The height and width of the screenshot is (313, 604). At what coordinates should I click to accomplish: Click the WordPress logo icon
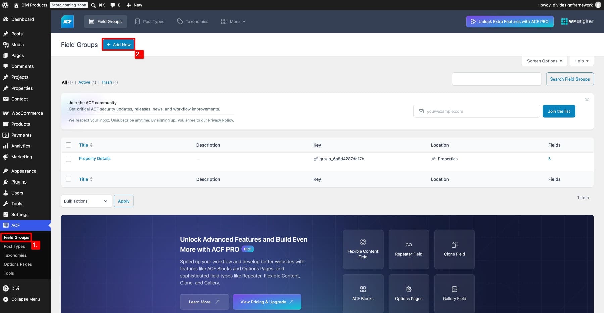click(x=5, y=5)
